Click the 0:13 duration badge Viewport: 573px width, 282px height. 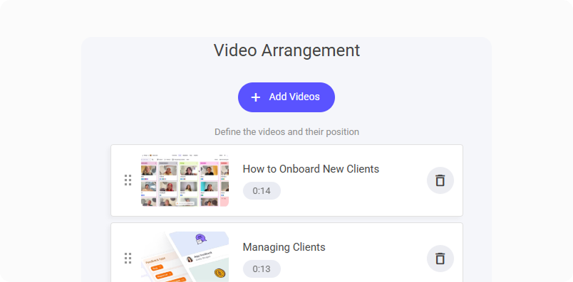262,269
